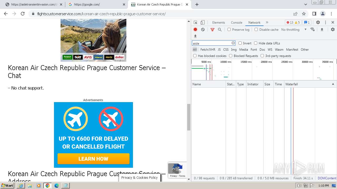View site information padlock icon
The image size is (337, 189).
click(x=33, y=14)
